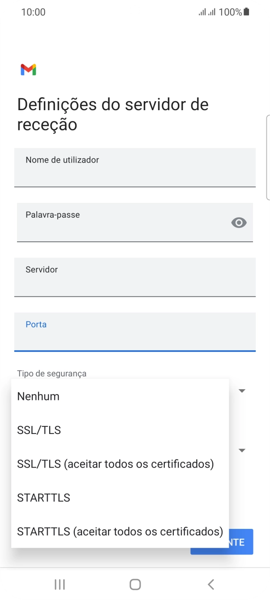Image resolution: width=270 pixels, height=601 pixels.
Task: Select the SSL/TLS security option
Action: tap(39, 429)
